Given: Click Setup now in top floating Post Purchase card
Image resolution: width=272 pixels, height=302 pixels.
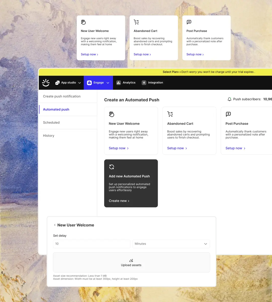Looking at the screenshot, I should (x=195, y=54).
